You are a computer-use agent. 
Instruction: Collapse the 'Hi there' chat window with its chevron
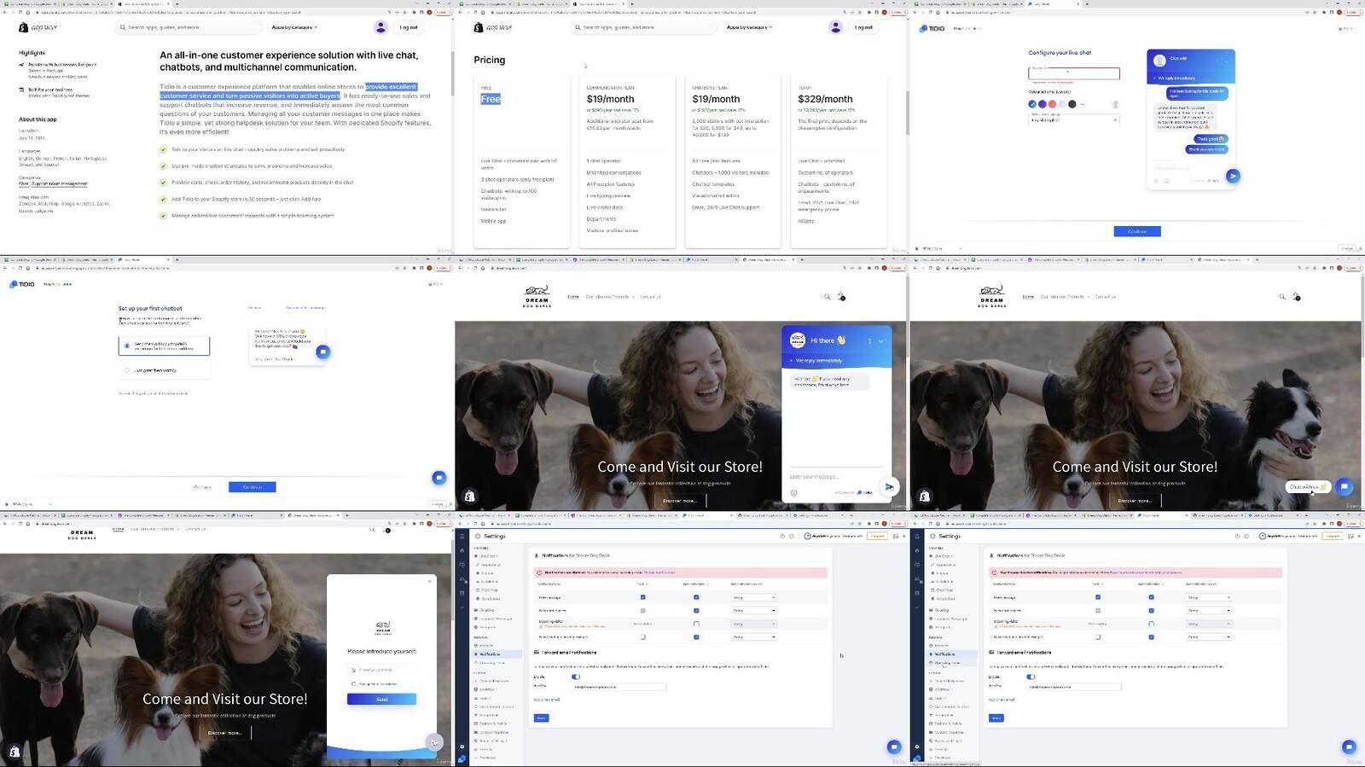[x=880, y=341]
